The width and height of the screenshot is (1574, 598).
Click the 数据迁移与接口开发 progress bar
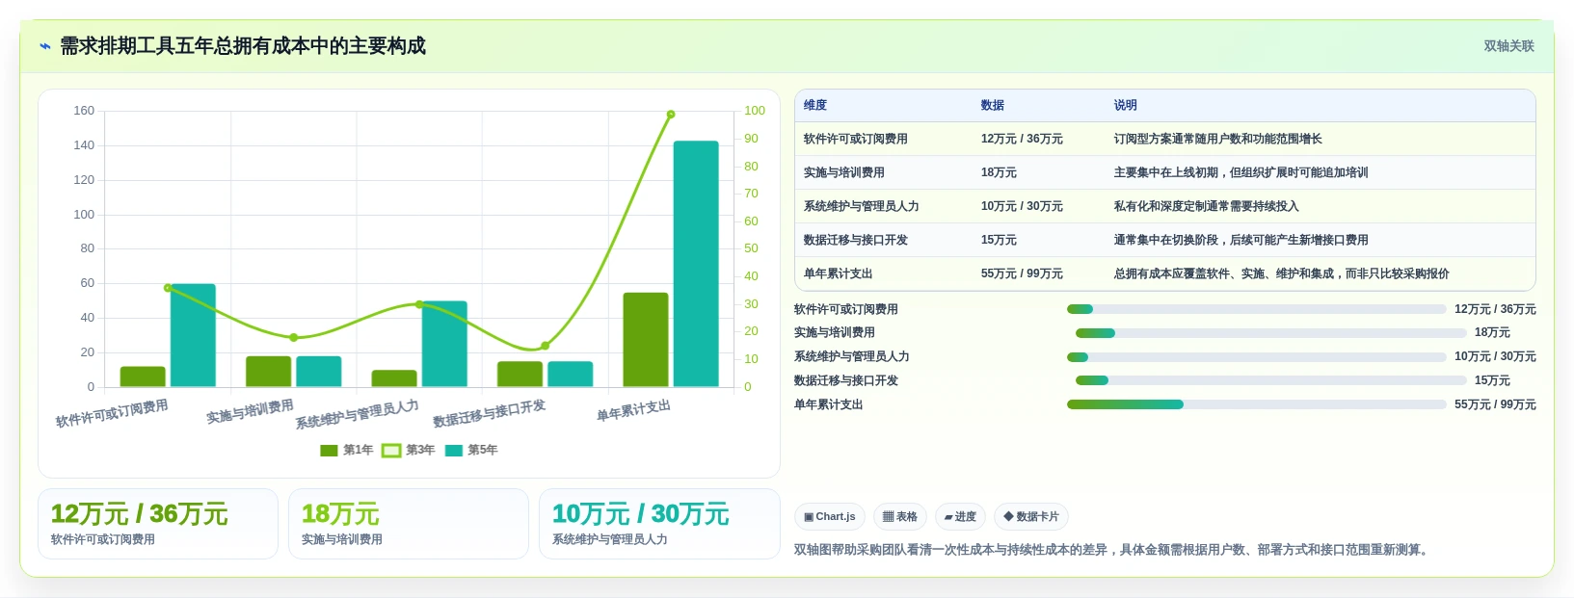pyautogui.click(x=1270, y=380)
